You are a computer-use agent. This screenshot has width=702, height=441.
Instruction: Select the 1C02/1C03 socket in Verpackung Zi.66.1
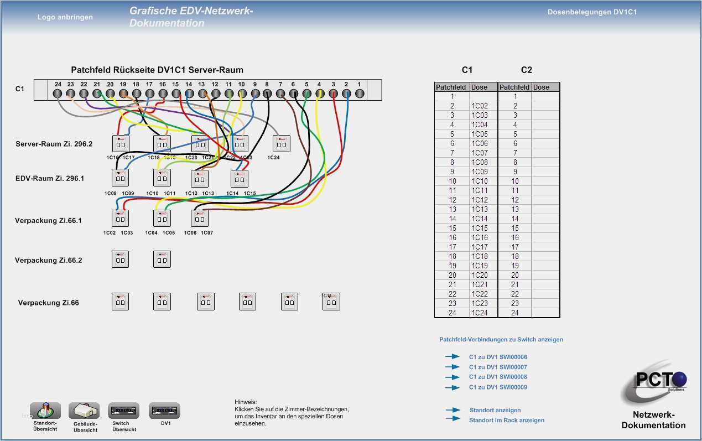tap(120, 218)
